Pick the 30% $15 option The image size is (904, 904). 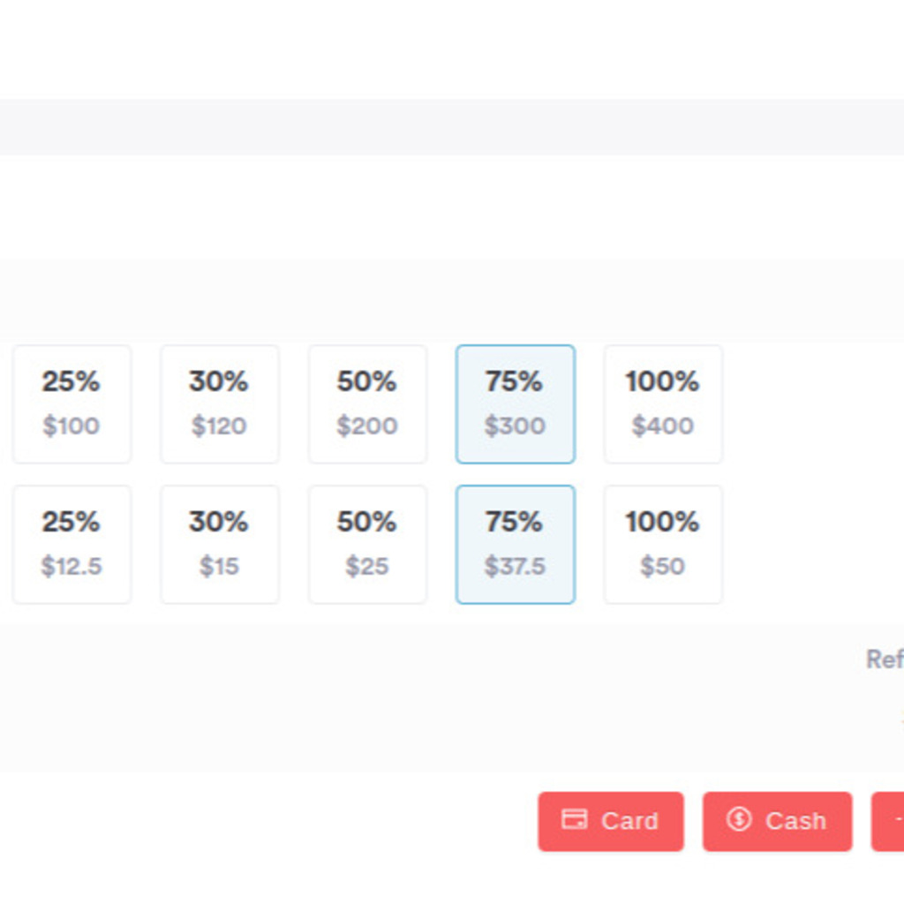pos(220,545)
